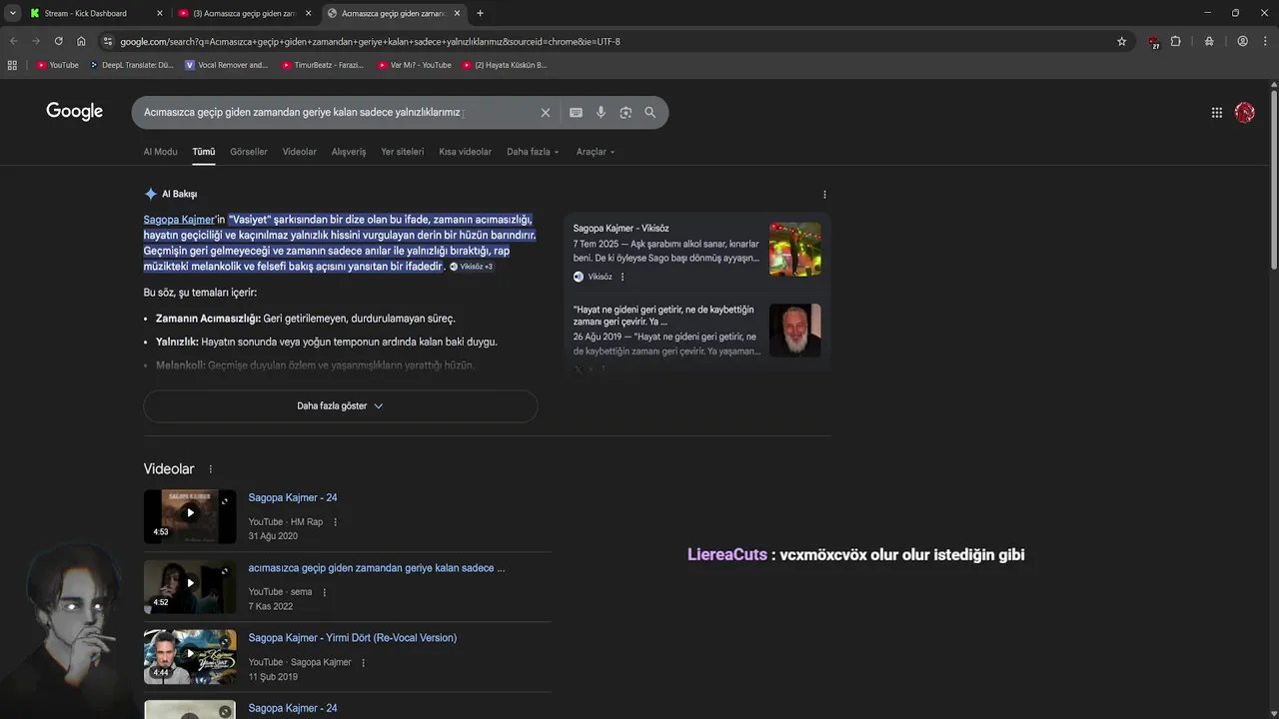This screenshot has height=719, width=1279.
Task: Open Sagopa Kajmer - 24 video dated 2020
Action: [x=293, y=498]
